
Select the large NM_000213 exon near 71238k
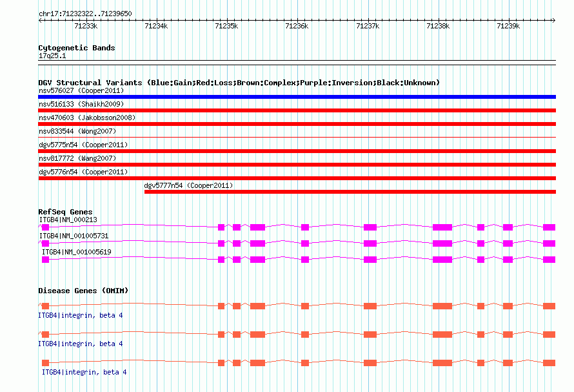pos(442,227)
